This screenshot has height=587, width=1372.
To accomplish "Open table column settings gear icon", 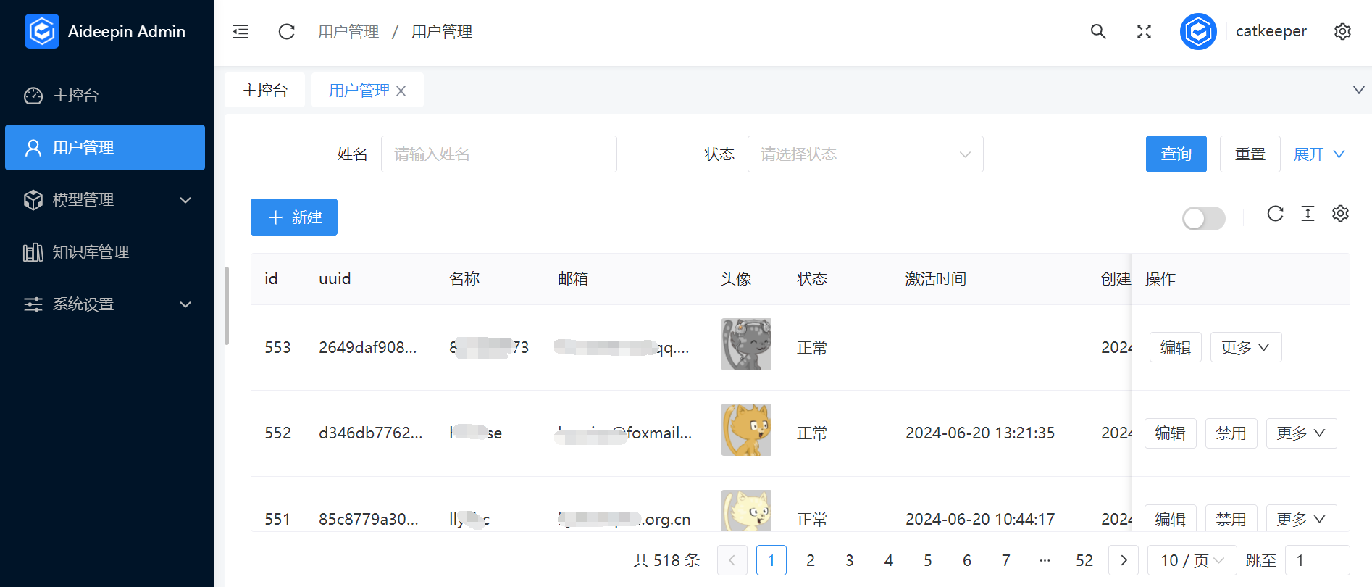I will click(x=1340, y=214).
